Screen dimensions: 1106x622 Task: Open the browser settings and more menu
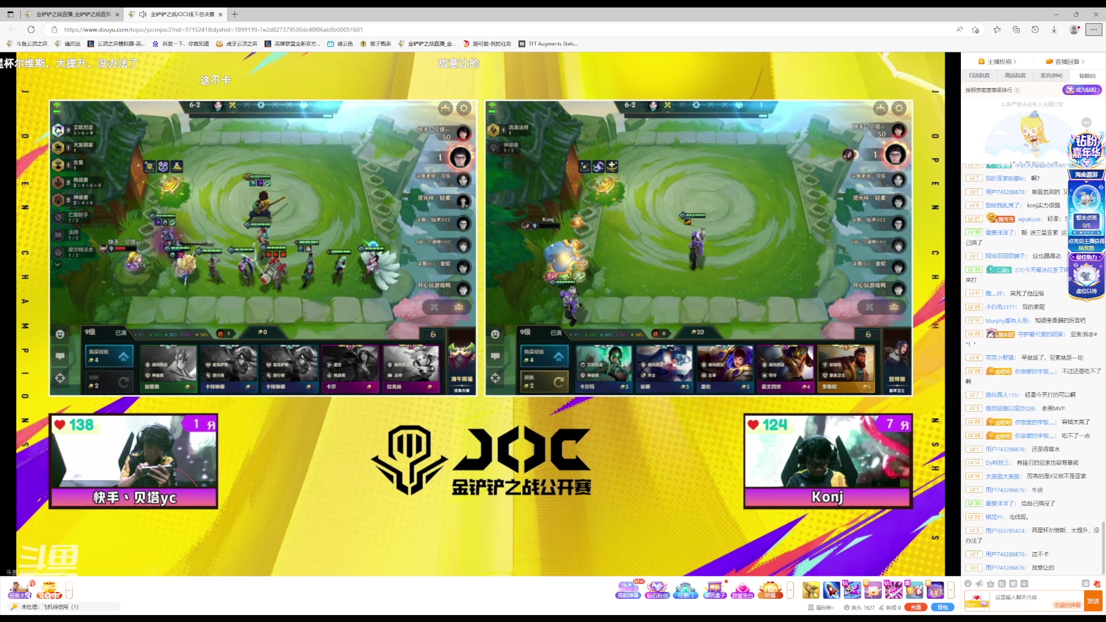[x=1093, y=29]
